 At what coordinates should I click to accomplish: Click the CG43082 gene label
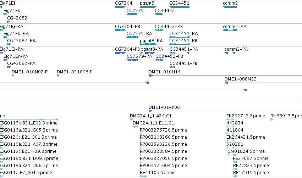(x=17, y=18)
